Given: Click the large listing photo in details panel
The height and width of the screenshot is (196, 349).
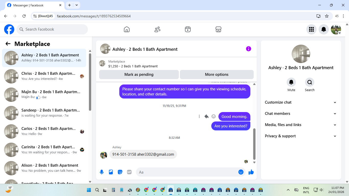Looking at the screenshot, I should pos(301,54).
